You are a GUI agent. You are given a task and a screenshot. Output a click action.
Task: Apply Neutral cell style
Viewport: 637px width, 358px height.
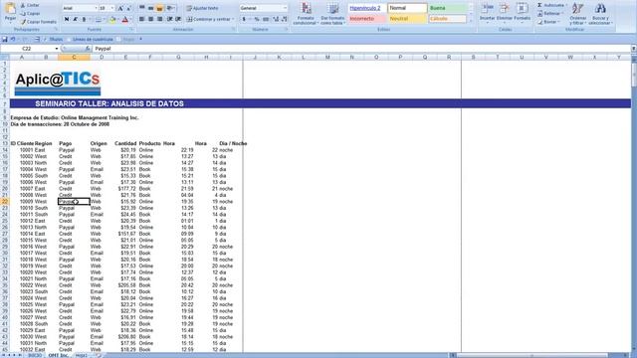407,19
